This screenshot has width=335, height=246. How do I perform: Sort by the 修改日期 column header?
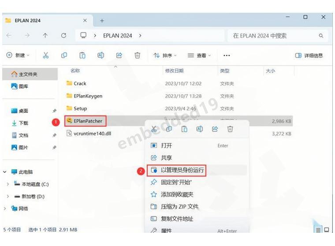pos(174,71)
